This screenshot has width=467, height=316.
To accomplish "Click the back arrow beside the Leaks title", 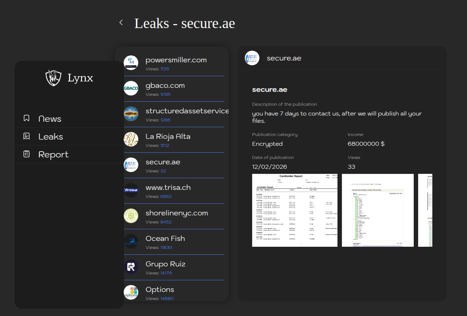I will pyautogui.click(x=121, y=23).
